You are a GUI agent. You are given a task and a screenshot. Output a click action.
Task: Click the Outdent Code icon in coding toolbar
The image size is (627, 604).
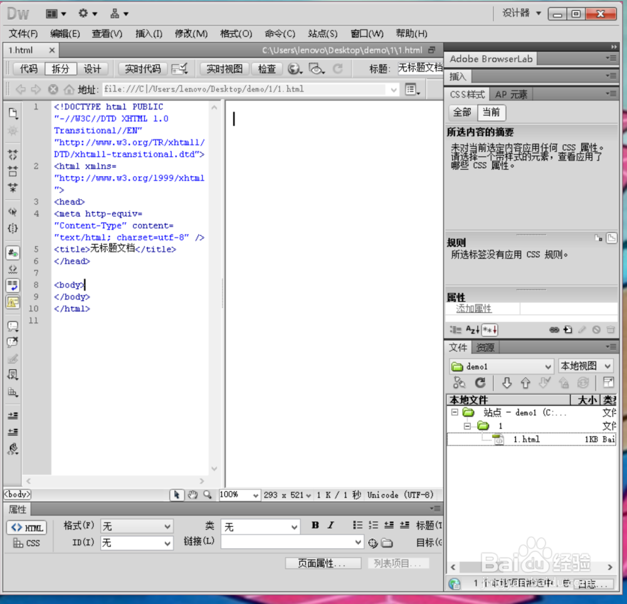coord(13,432)
